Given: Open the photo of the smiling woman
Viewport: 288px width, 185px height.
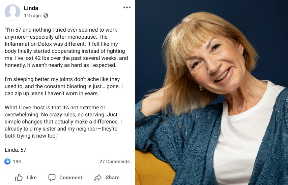Looking at the screenshot, I should (211, 92).
